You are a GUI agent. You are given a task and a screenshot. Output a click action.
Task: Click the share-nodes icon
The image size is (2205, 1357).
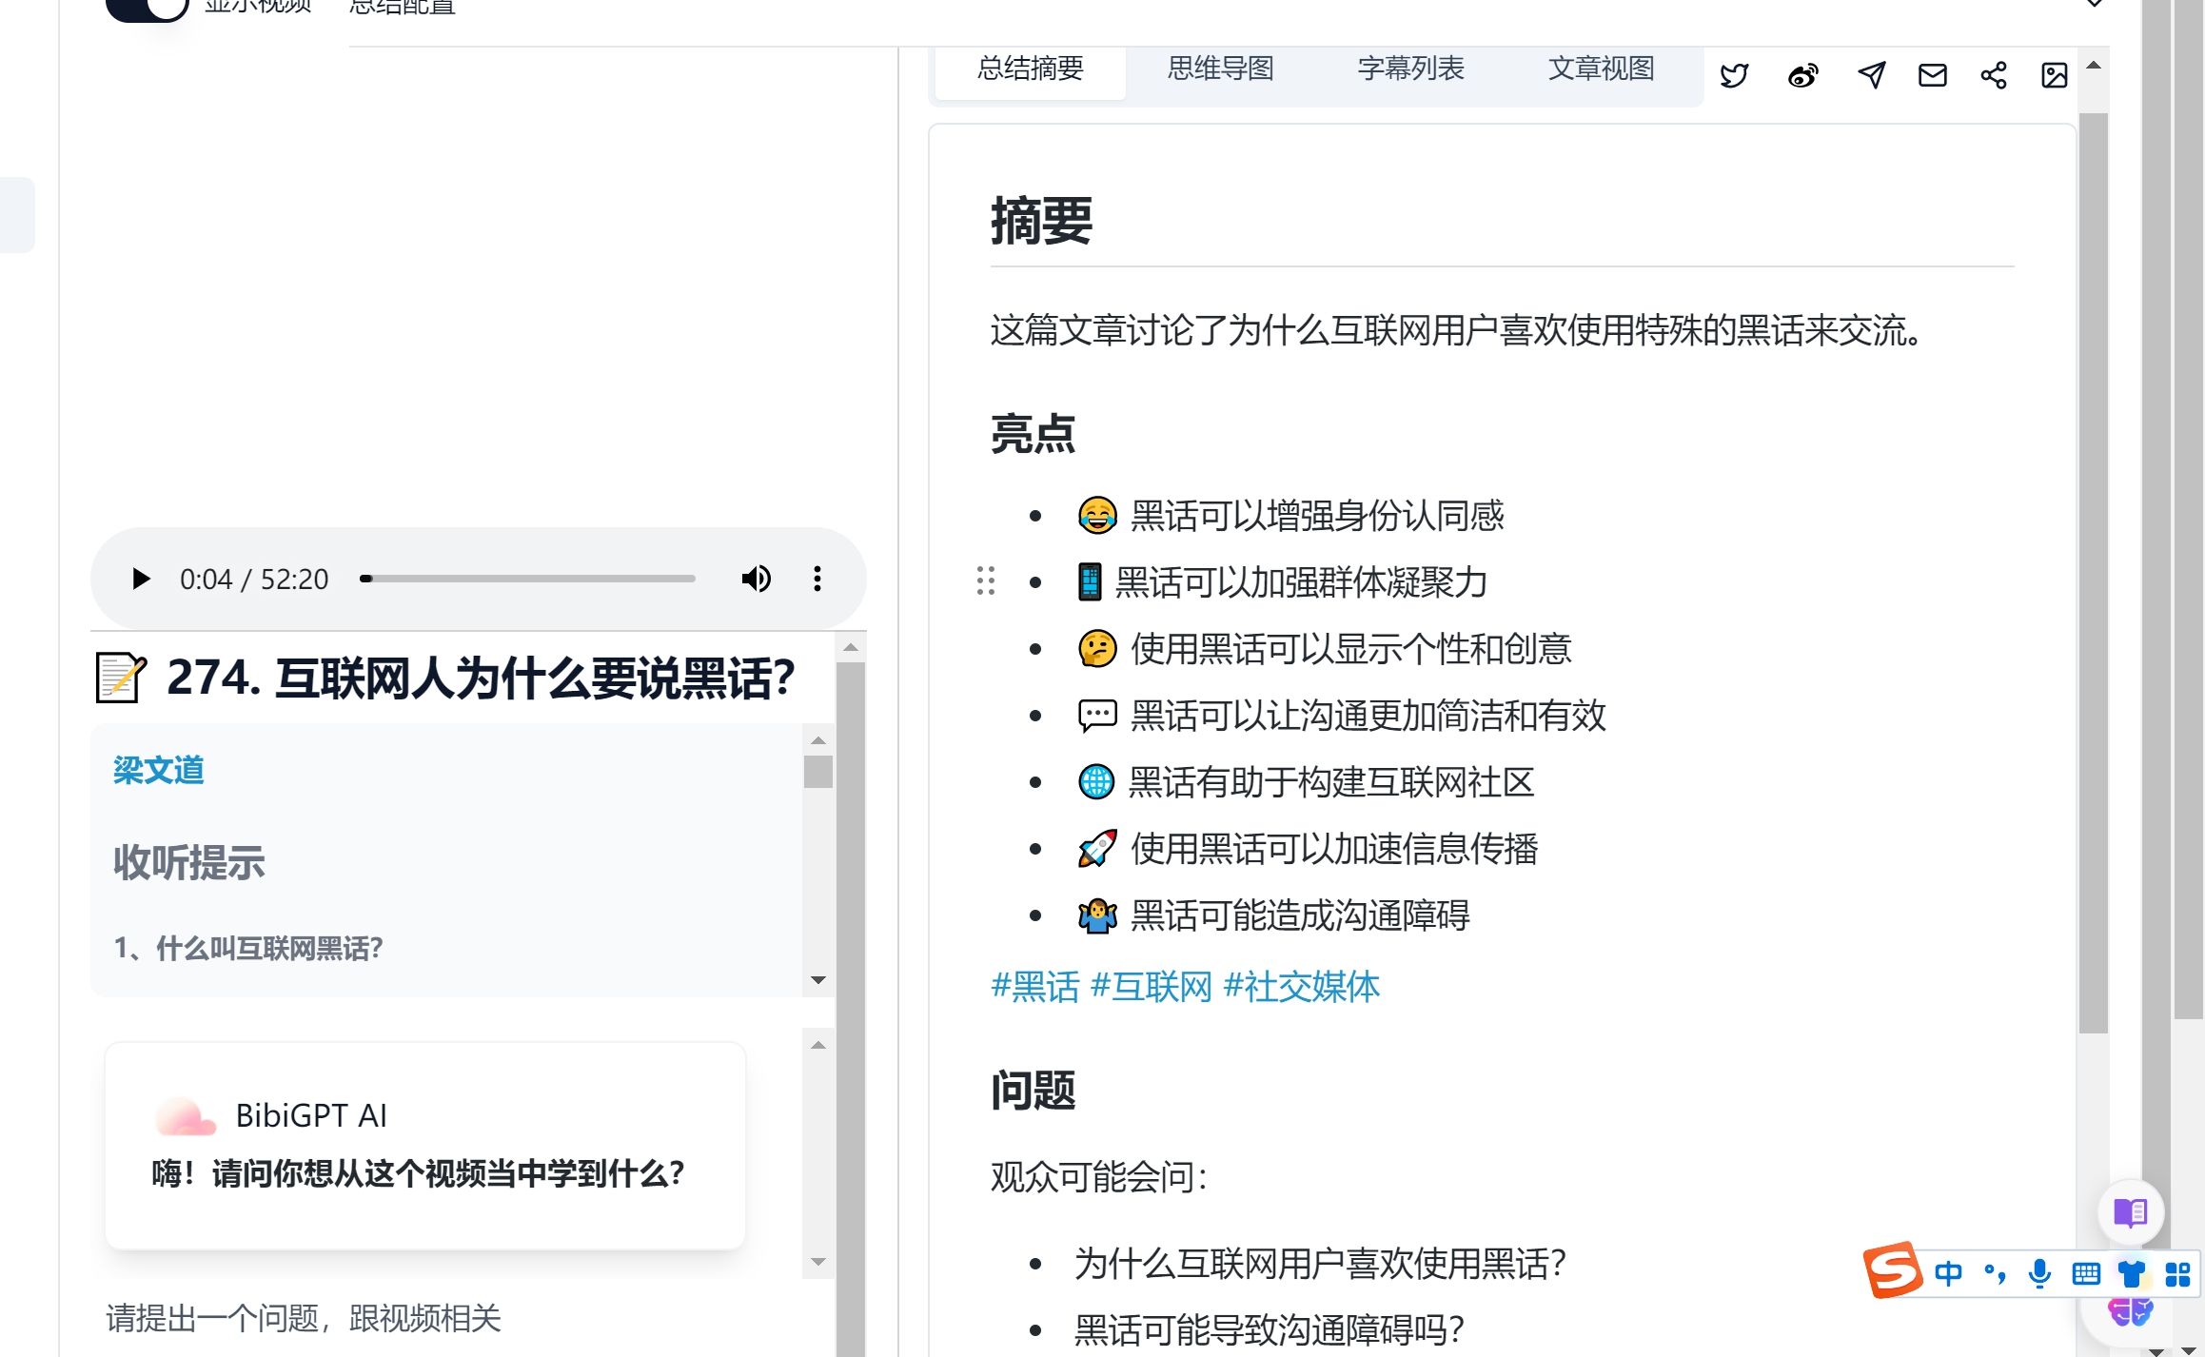tap(1993, 75)
